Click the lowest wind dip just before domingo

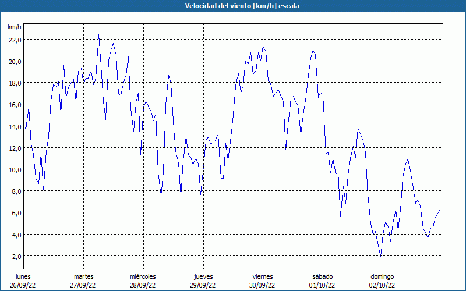(381, 256)
